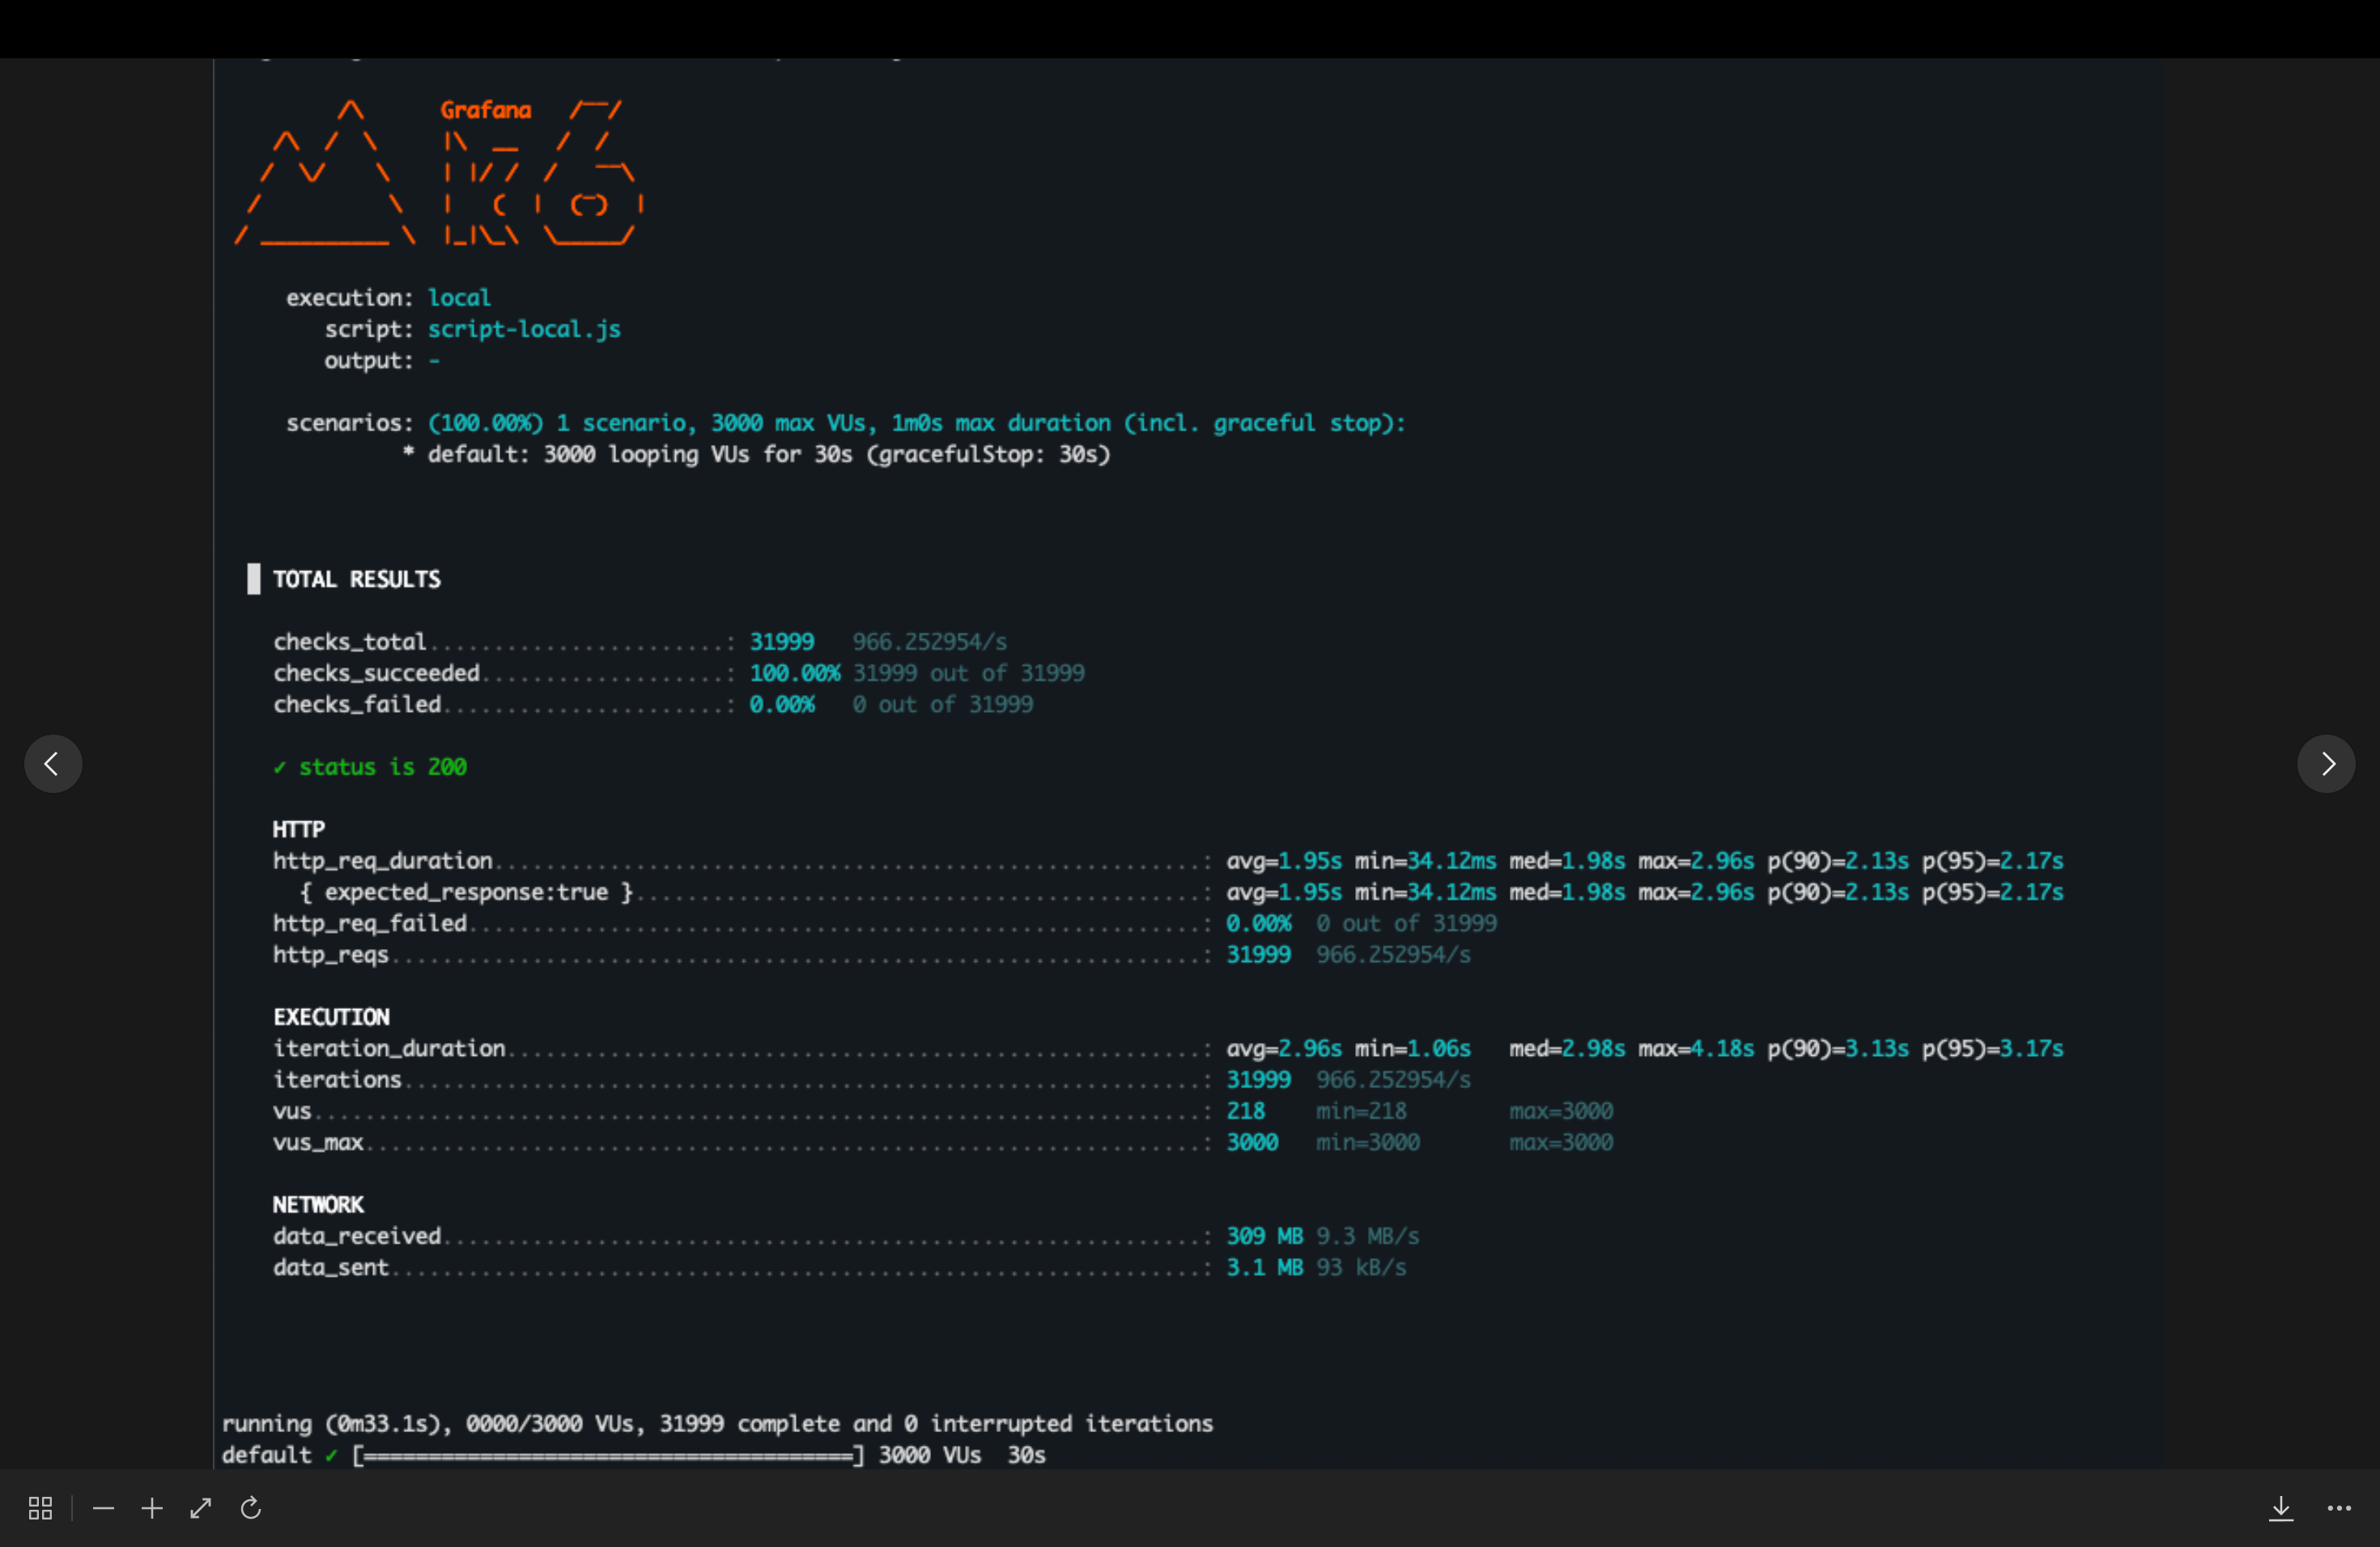This screenshot has height=1547, width=2380.
Task: Click the 'default: 3000 looping VUs' line
Action: [x=757, y=455]
